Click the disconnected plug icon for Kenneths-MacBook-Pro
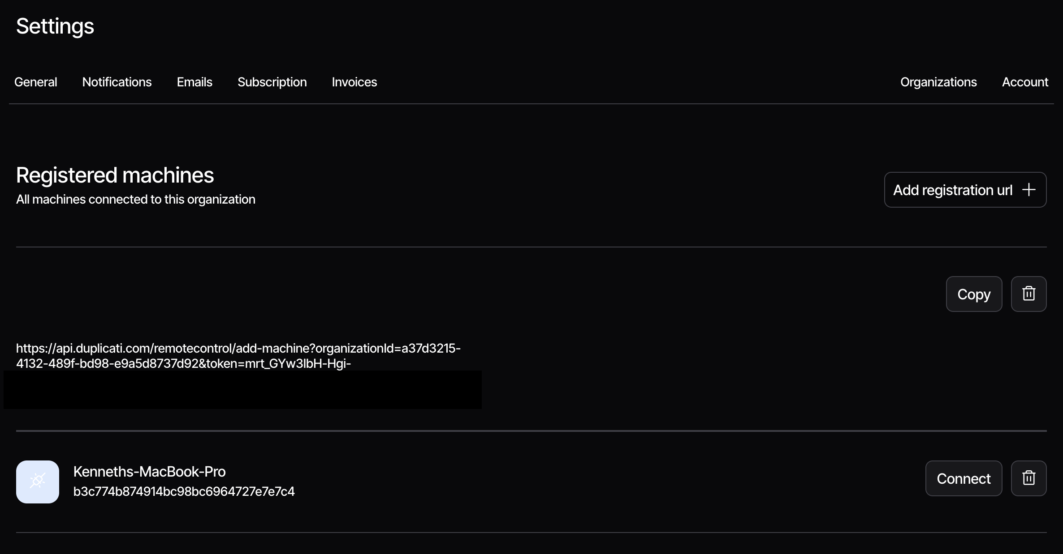1063x554 pixels. tap(38, 482)
